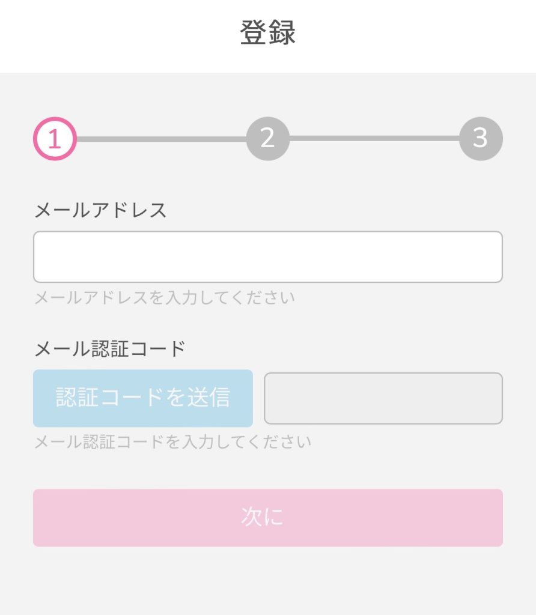536x615 pixels.
Task: Focus the メール認証コード input box
Action: [383, 398]
